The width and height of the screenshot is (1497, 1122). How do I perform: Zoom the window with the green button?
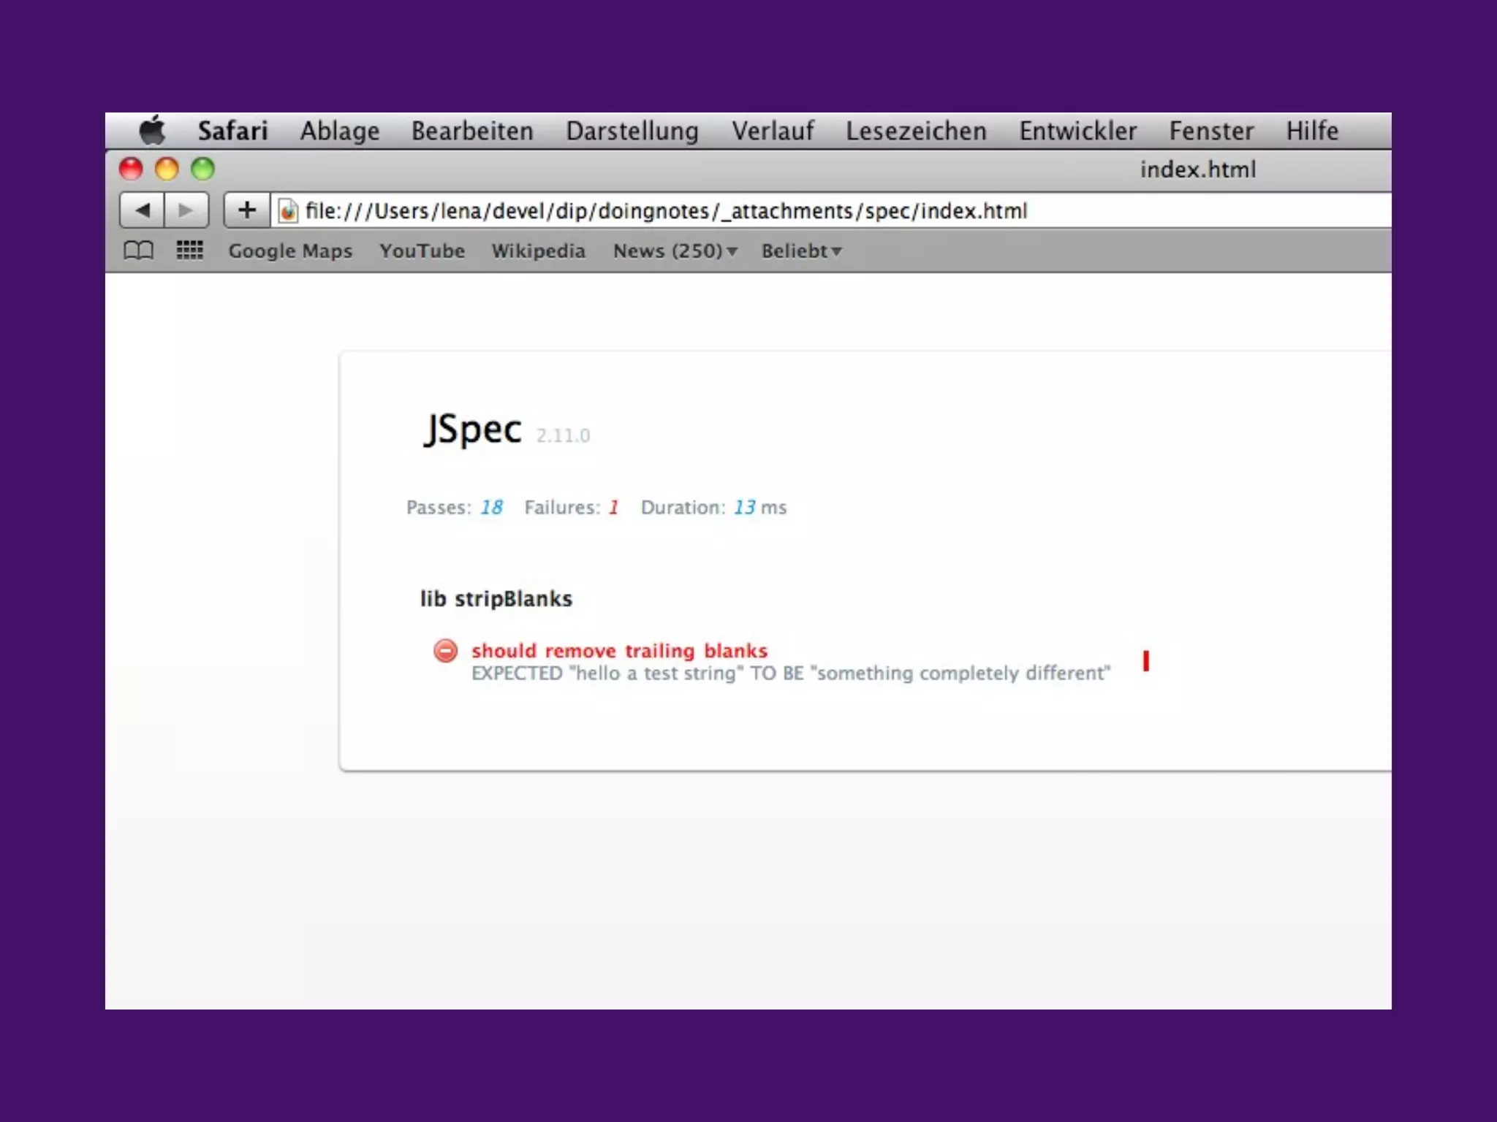coord(202,169)
